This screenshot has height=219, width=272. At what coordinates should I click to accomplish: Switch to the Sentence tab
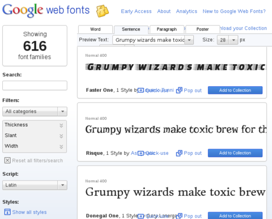131,30
